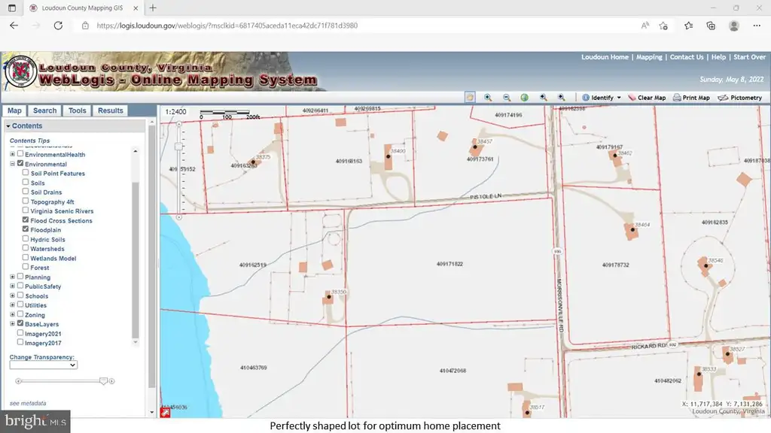Expand the Schools tree node
771x433 pixels.
click(x=12, y=295)
